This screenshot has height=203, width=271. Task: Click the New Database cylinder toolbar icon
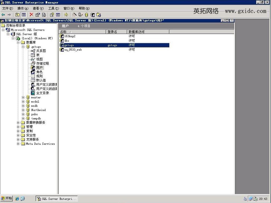click(x=87, y=15)
